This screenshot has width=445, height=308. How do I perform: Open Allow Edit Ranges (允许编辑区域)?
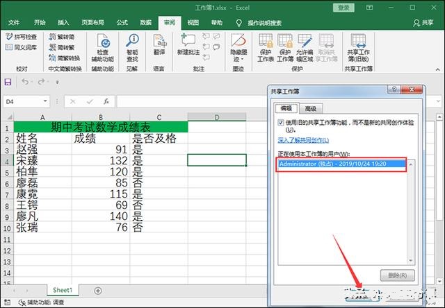coord(305,48)
